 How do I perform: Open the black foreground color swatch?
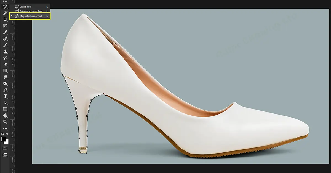pos(4,139)
